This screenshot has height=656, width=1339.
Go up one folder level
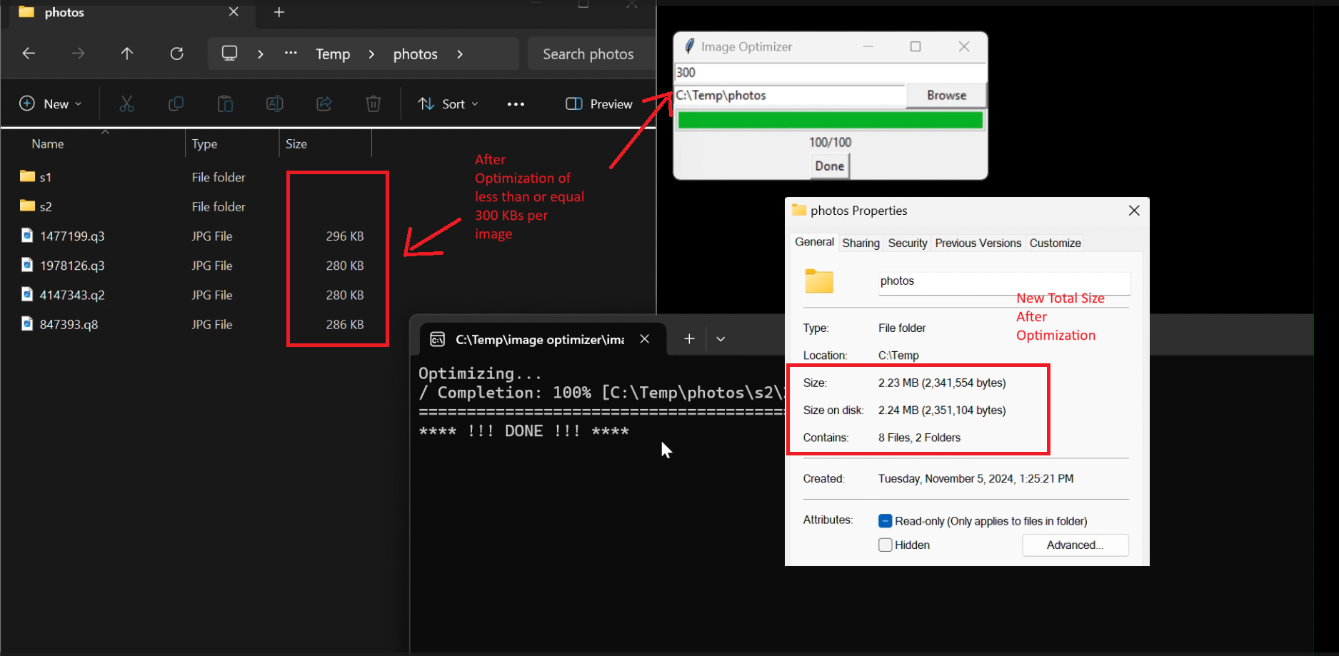click(x=127, y=54)
